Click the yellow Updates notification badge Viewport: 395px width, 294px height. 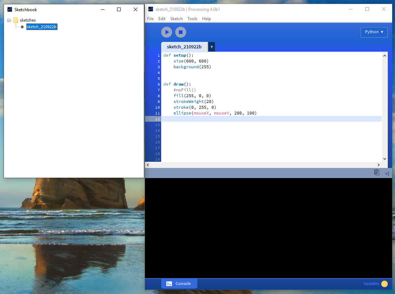pyautogui.click(x=385, y=284)
